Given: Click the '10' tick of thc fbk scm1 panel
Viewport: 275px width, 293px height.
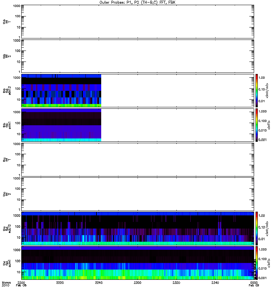Looking at the screenshot, I should point(19,272).
